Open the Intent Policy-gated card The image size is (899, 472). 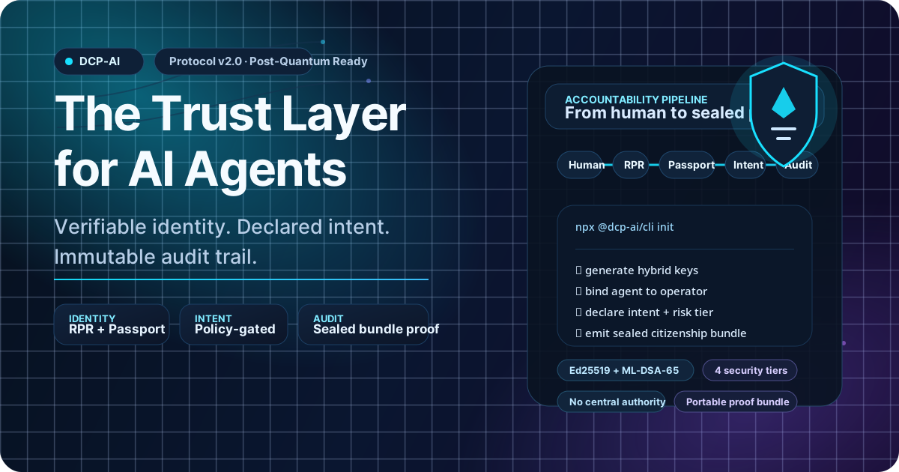pyautogui.click(x=234, y=324)
